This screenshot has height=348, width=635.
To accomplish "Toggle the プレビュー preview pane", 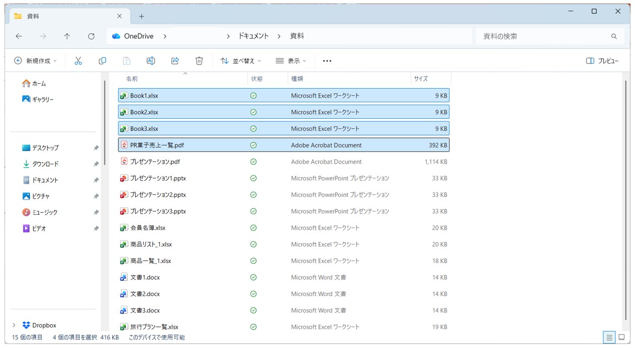I will (x=602, y=61).
